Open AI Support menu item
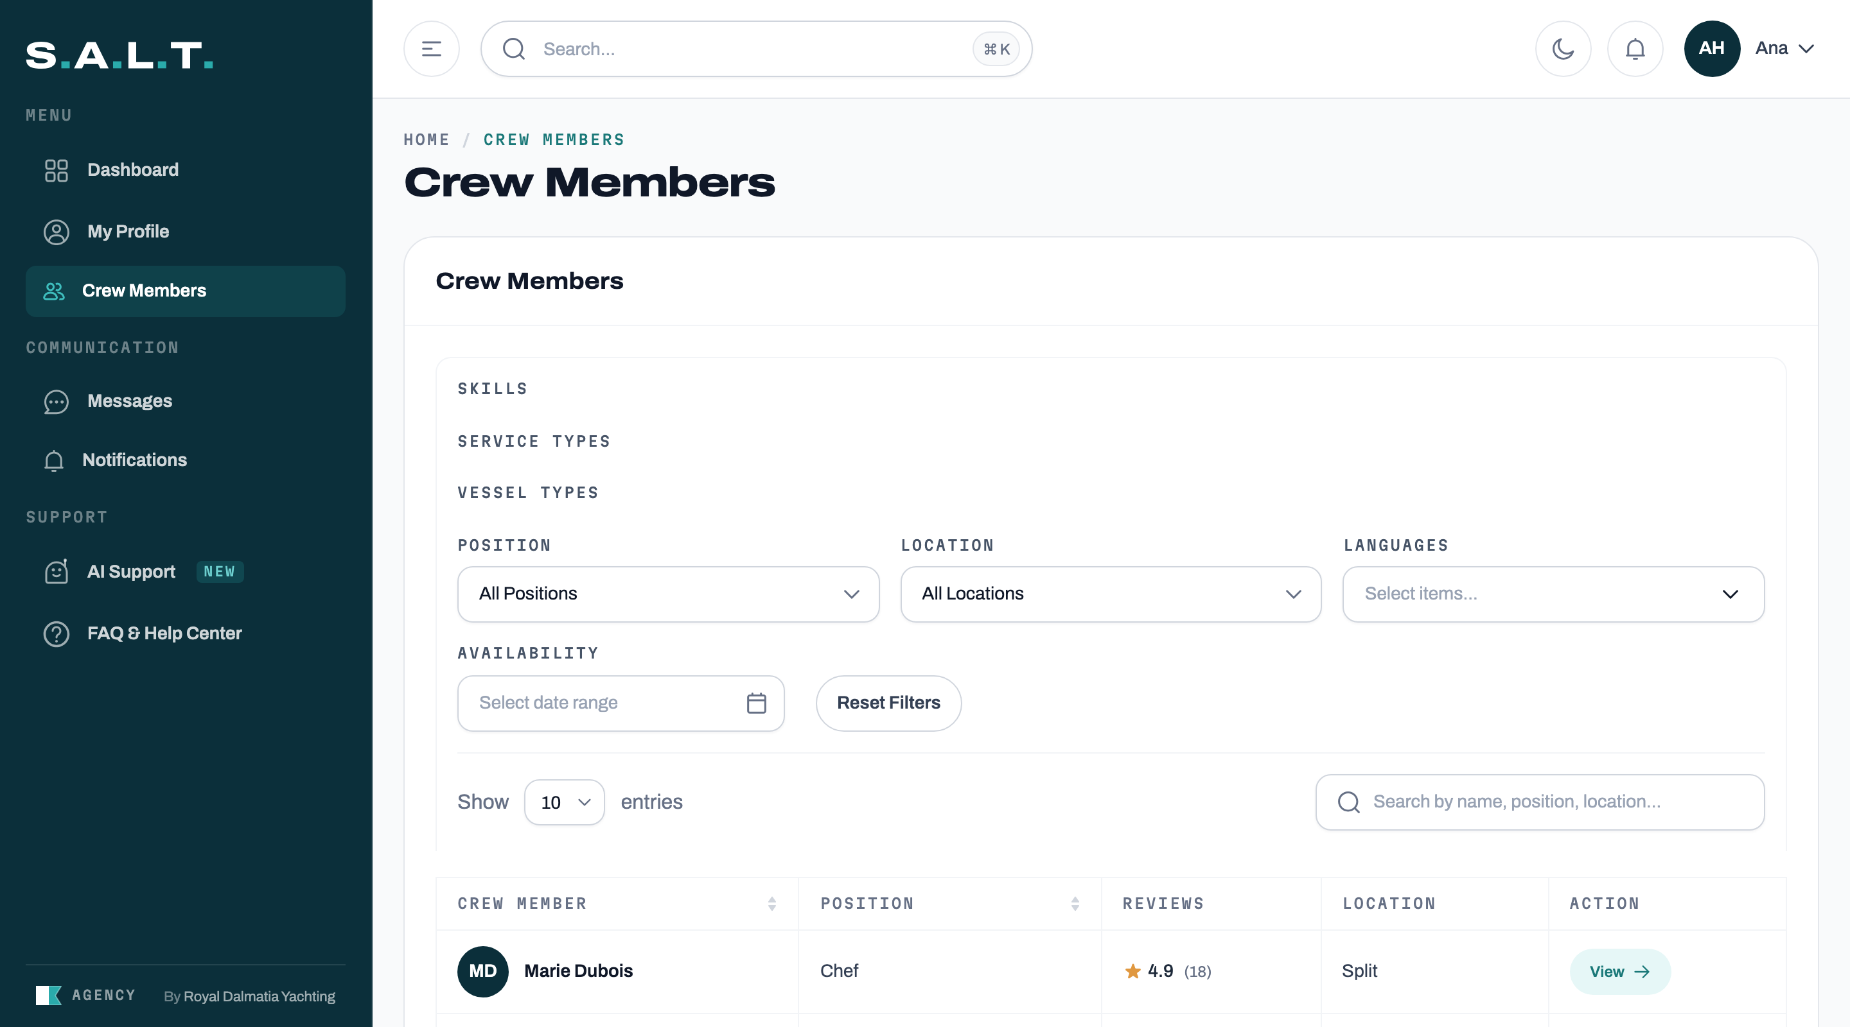Image resolution: width=1850 pixels, height=1027 pixels. [x=185, y=571]
